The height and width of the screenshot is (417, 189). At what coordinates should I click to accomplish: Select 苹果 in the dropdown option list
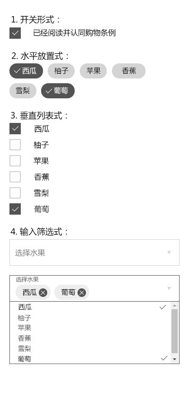tap(90, 328)
